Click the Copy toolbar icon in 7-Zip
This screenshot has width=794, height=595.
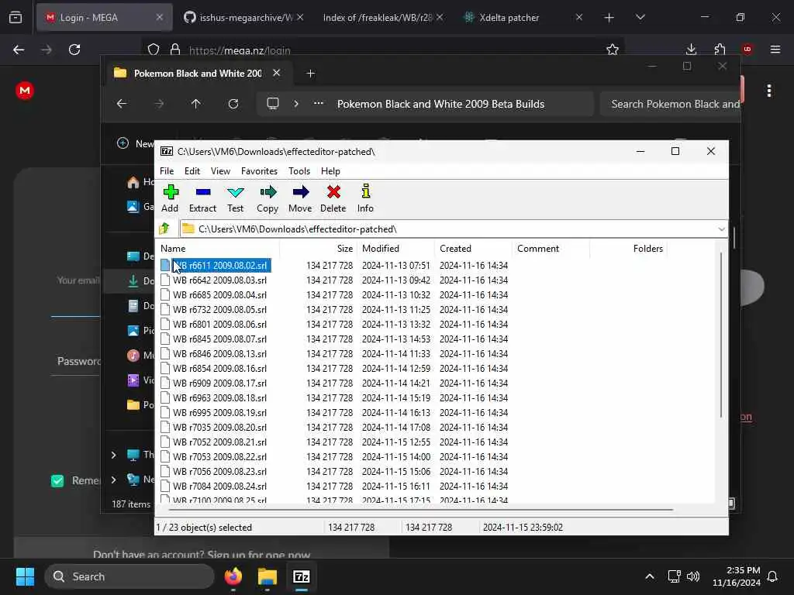click(x=268, y=198)
